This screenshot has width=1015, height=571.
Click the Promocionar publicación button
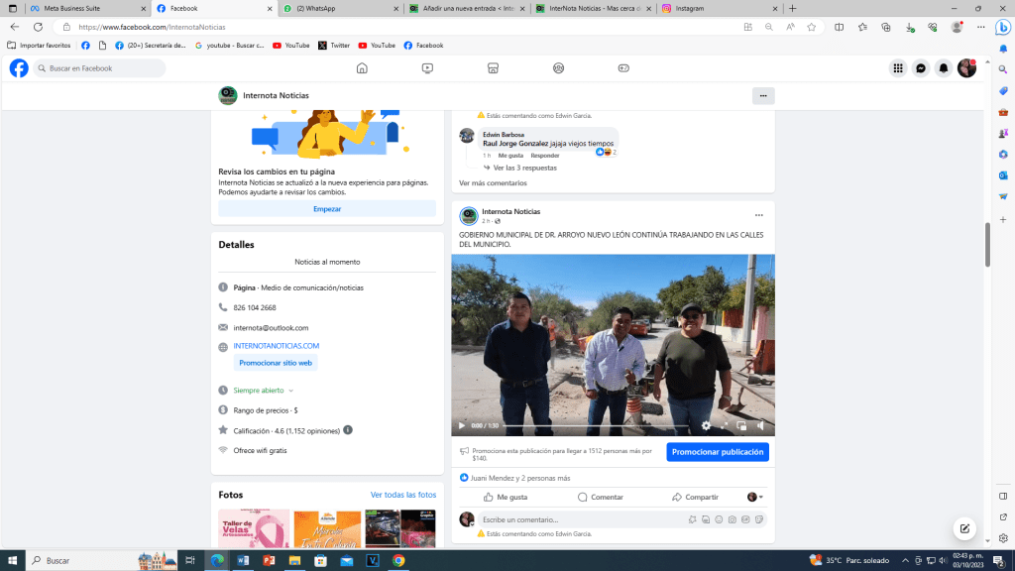tap(718, 452)
